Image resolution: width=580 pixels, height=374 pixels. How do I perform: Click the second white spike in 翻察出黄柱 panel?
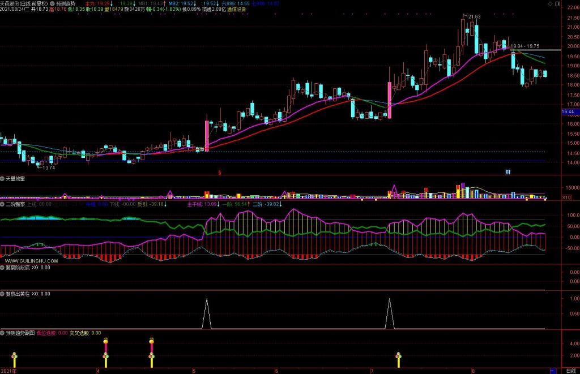click(390, 313)
